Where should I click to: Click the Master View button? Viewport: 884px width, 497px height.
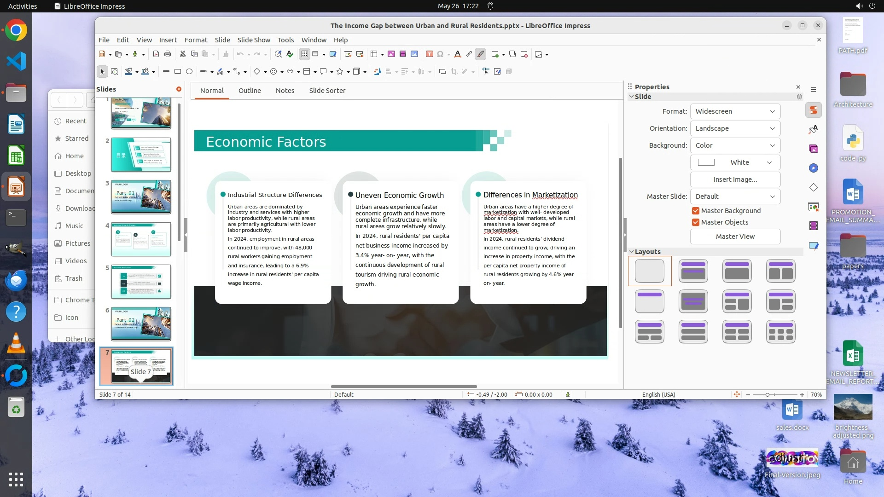coord(735,237)
